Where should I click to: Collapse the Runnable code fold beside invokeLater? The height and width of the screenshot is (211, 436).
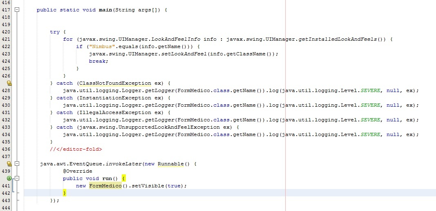tap(17, 164)
